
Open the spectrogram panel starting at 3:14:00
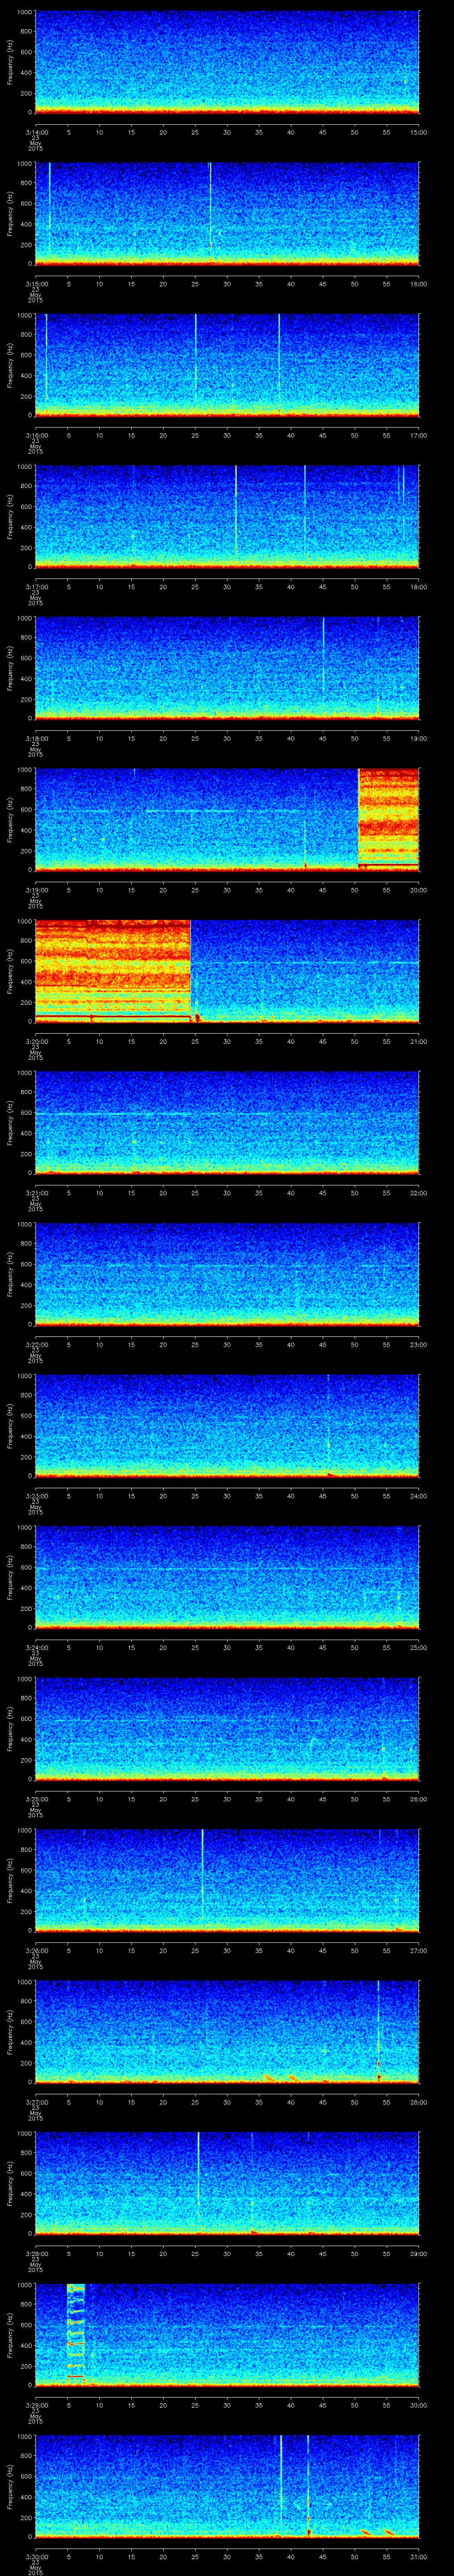pos(227,62)
